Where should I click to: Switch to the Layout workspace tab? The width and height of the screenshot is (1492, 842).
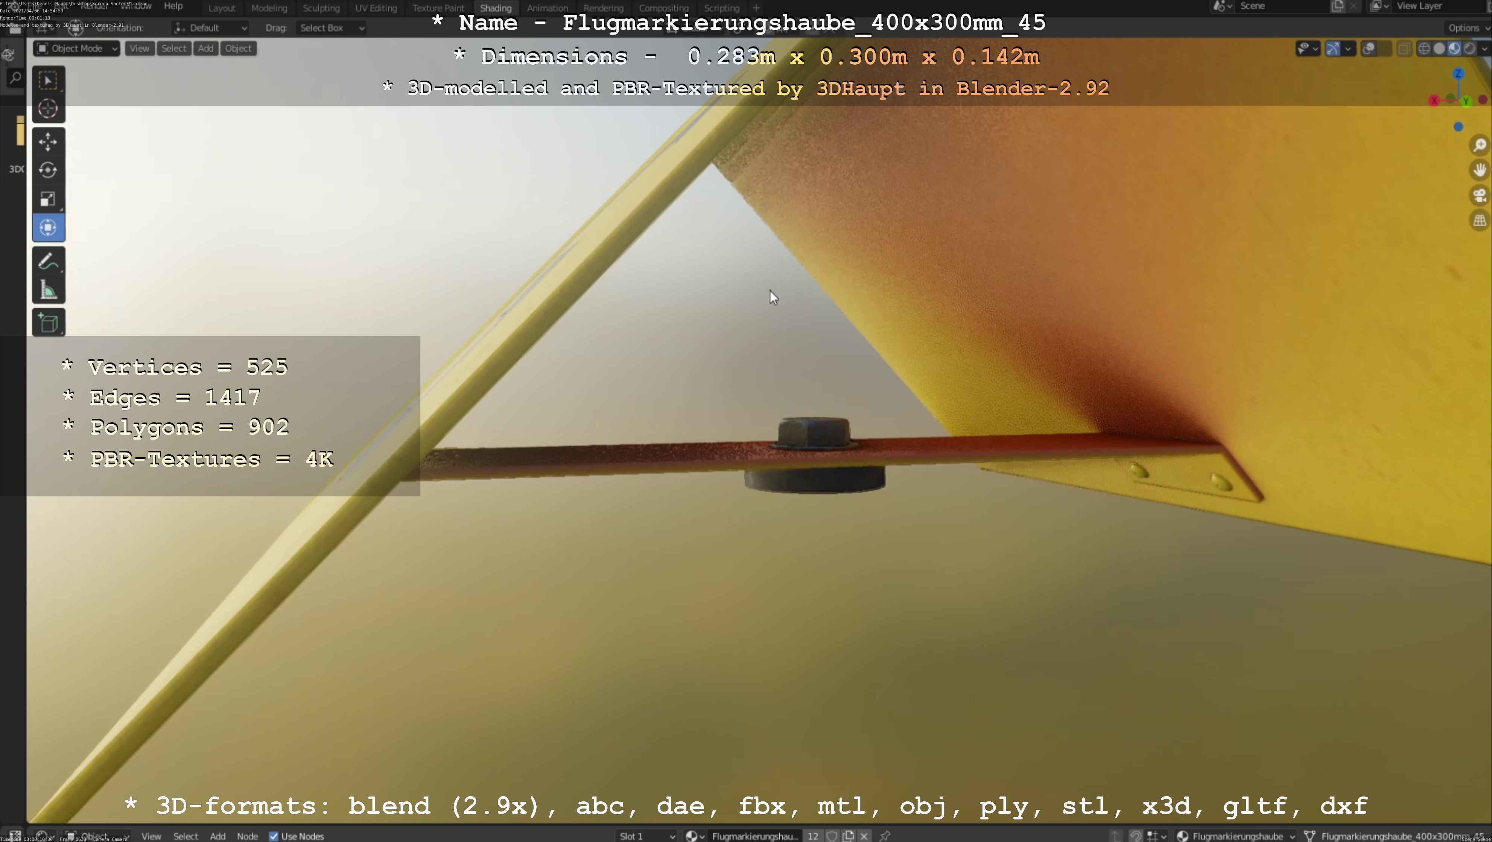point(221,8)
